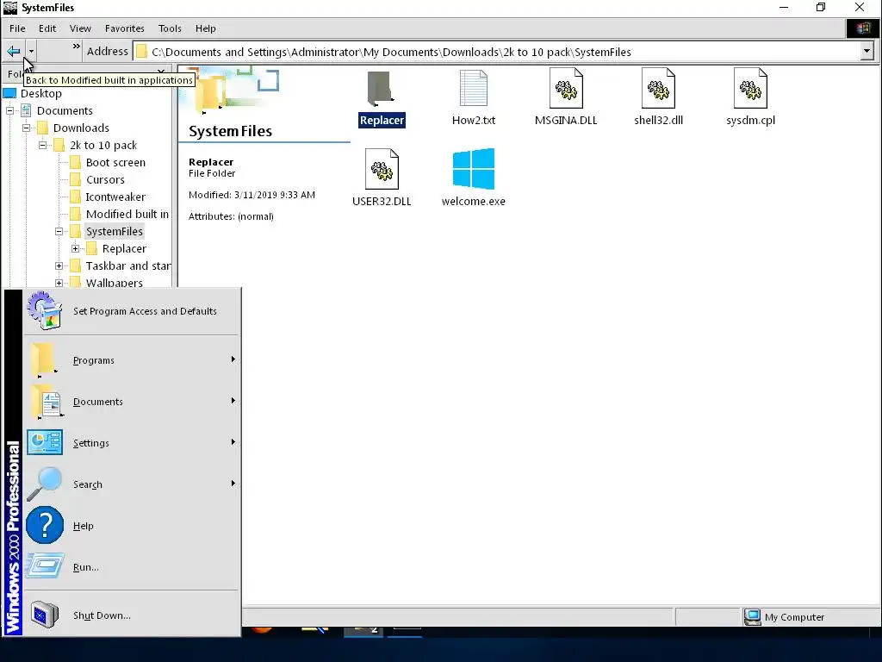Click the SystemFiles title bar icon
882x662 pixels.
10,7
